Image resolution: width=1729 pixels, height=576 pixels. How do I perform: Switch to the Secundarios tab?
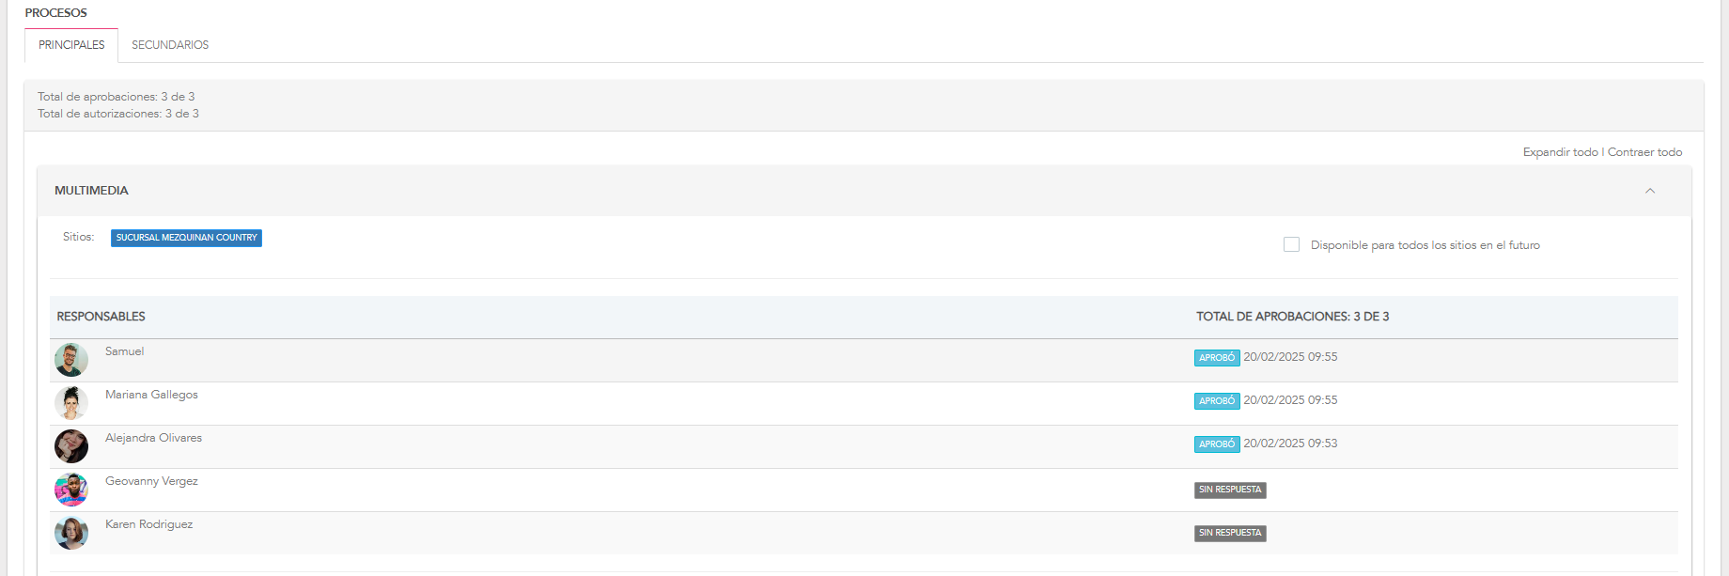tap(170, 45)
